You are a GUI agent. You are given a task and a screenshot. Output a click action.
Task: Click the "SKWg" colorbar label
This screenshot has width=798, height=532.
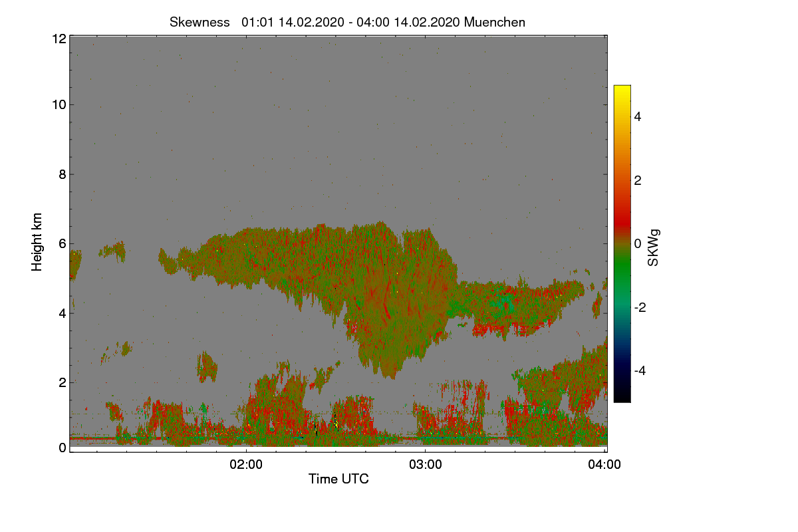[654, 248]
